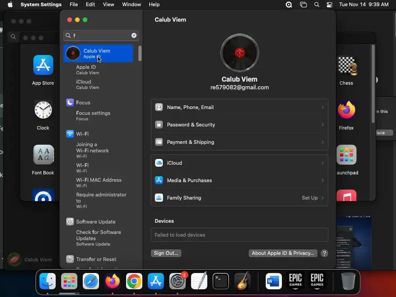Viewport: 396px width, 297px height.
Task: Open the Window menu
Action: (131, 5)
